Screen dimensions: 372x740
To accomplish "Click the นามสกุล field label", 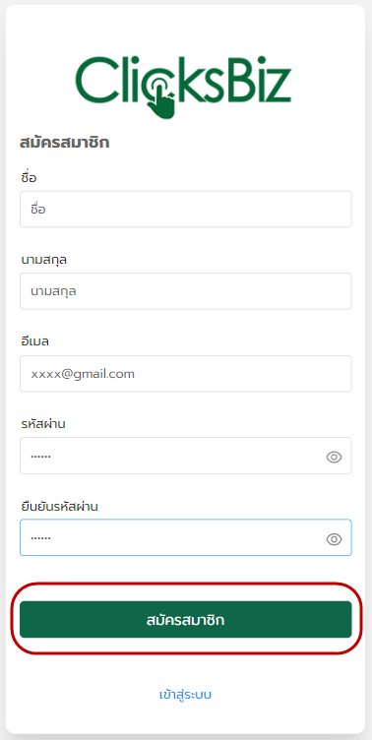I will [44, 260].
